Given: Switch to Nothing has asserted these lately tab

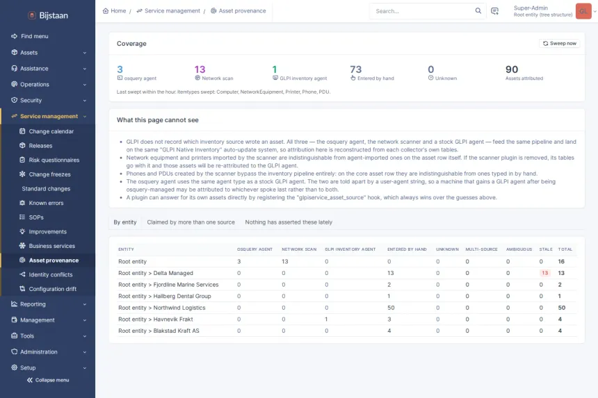Looking at the screenshot, I should 289,222.
